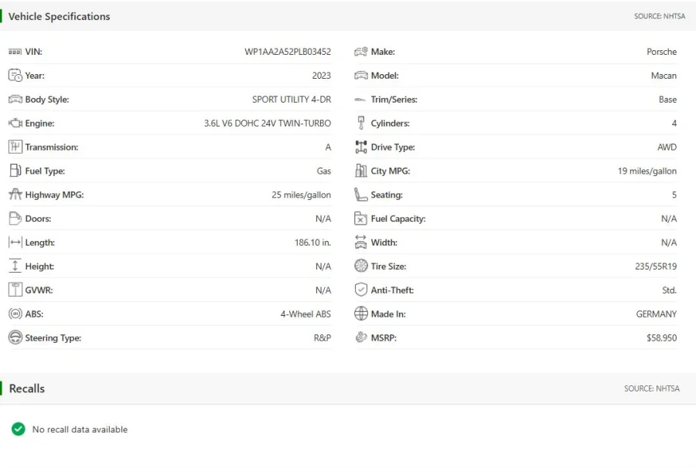Click the MSRP value $58,950

tap(661, 338)
